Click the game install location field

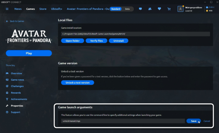[x=135, y=34]
